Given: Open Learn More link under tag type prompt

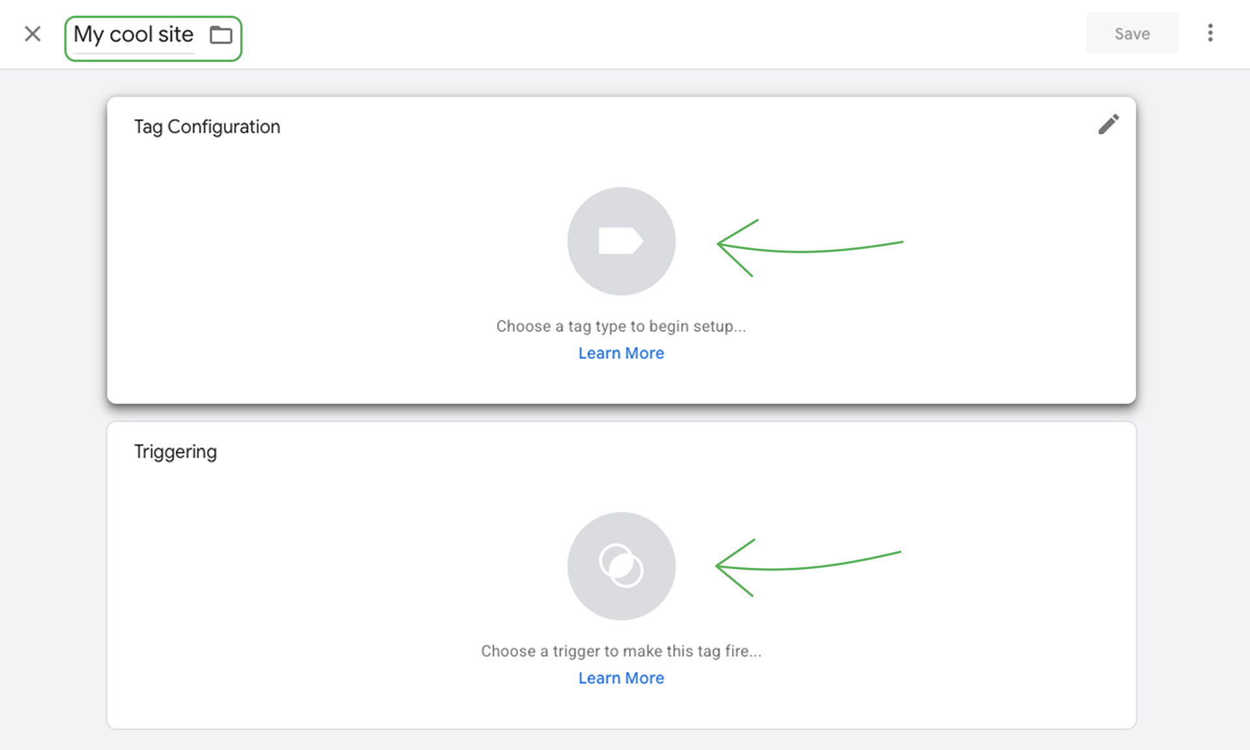Looking at the screenshot, I should pyautogui.click(x=621, y=353).
